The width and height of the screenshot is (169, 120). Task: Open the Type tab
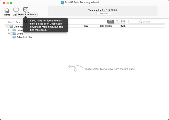(x=18, y=22)
